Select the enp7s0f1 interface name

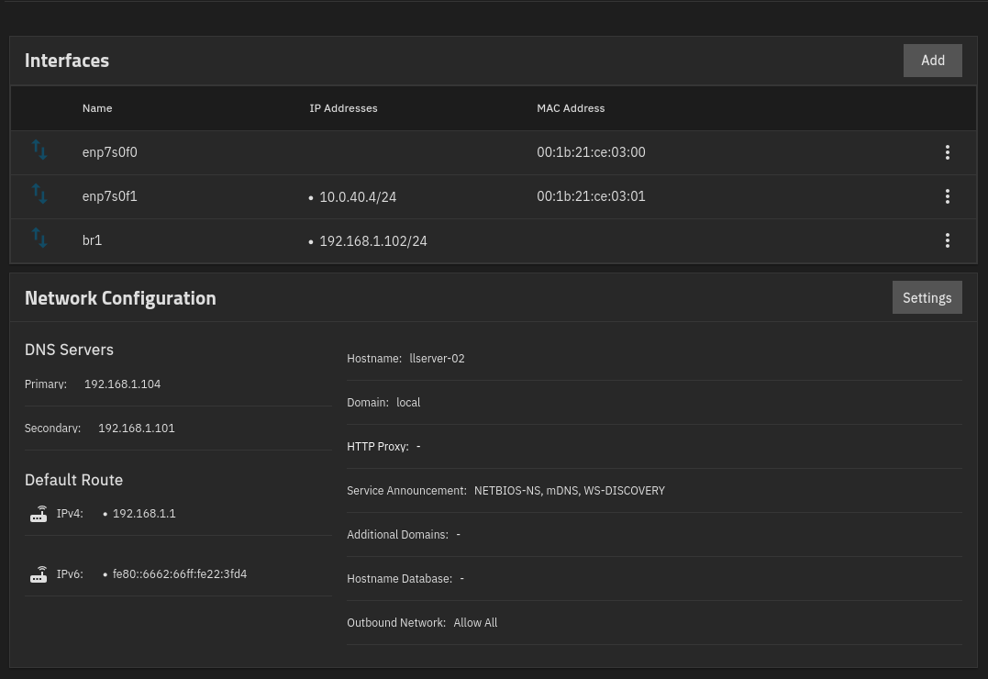[x=109, y=196]
